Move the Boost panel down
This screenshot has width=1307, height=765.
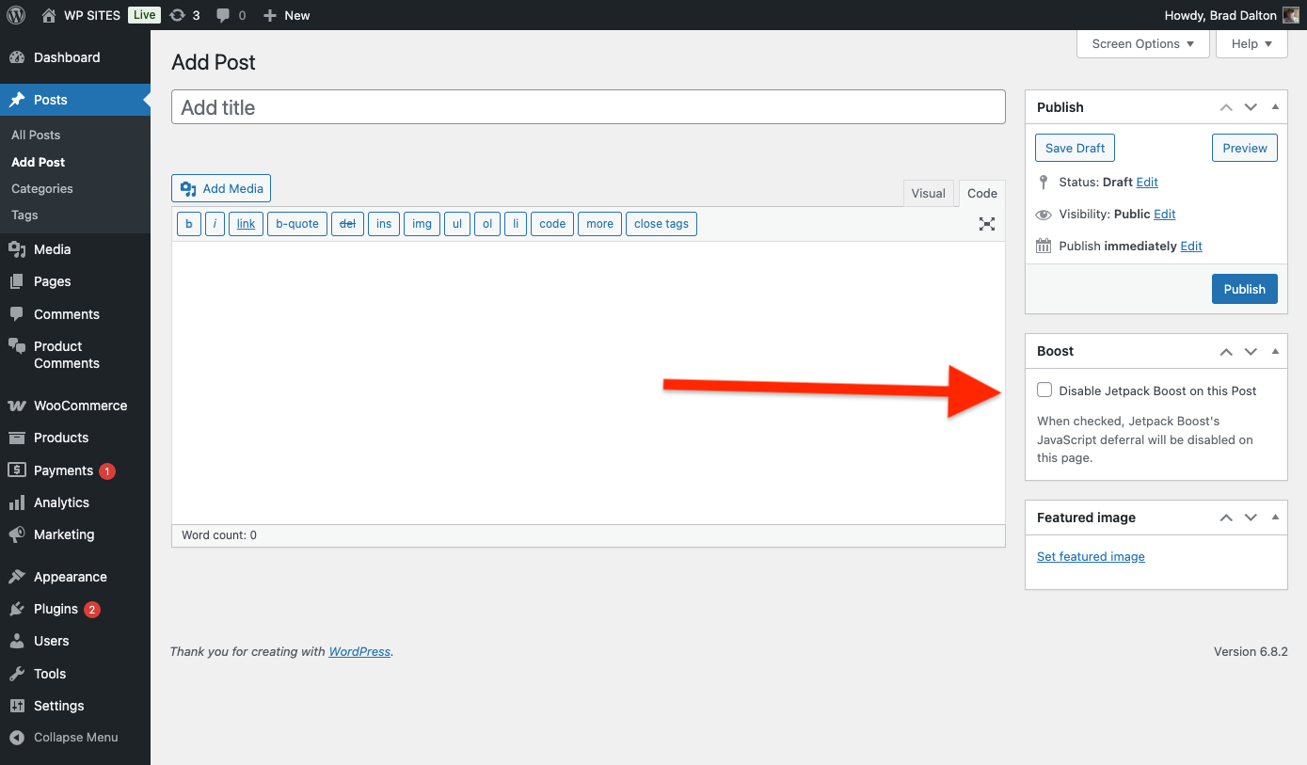click(1251, 351)
